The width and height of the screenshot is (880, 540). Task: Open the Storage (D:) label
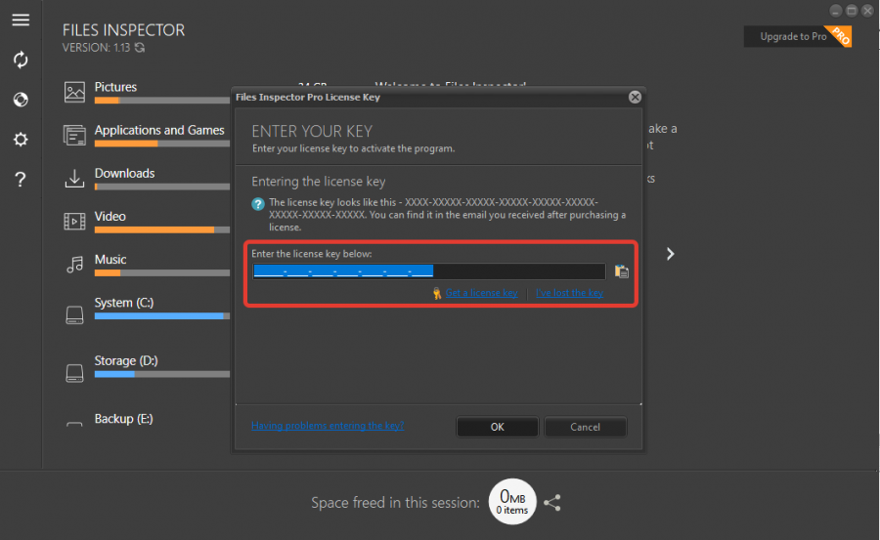click(x=126, y=360)
